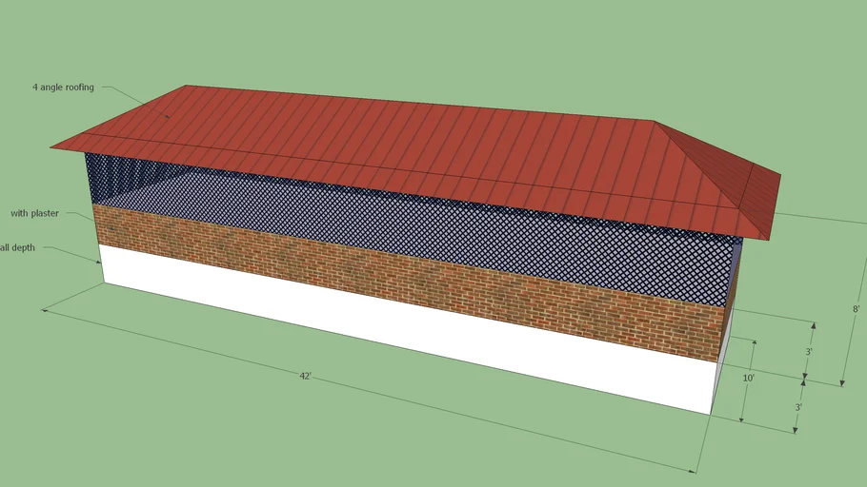Select the 'all depth' annotation label
The width and height of the screenshot is (867, 487).
coord(17,248)
